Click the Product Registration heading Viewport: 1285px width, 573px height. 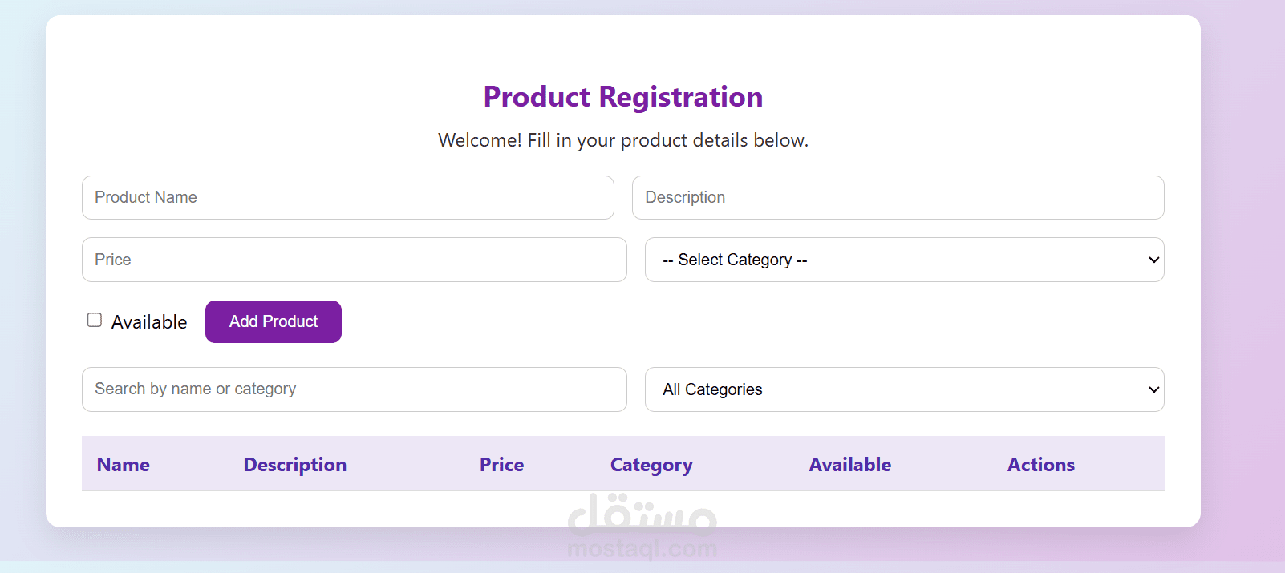click(623, 97)
